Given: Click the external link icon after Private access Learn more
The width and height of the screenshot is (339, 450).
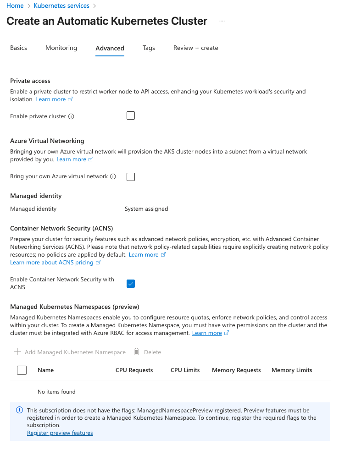Looking at the screenshot, I should 70,99.
